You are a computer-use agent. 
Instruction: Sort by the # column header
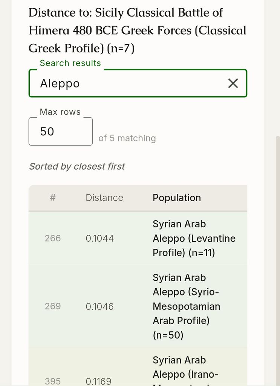click(x=52, y=198)
